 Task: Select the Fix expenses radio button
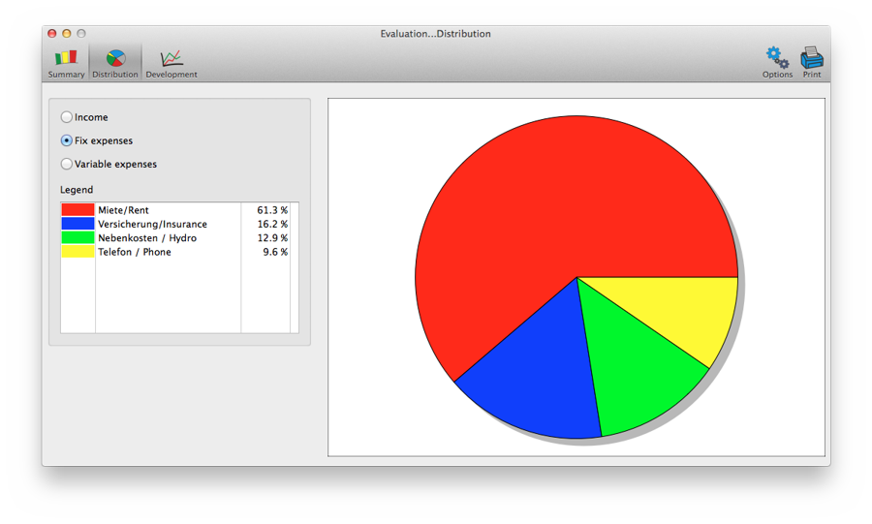pos(67,140)
